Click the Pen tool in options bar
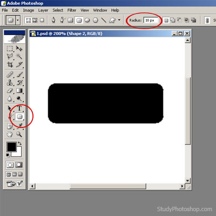Image resolution: width=216 pixels, height=216 pixels. pyautogui.click(x=53, y=20)
